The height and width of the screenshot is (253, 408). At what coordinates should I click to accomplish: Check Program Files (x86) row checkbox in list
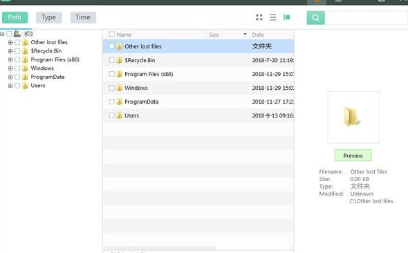point(112,74)
